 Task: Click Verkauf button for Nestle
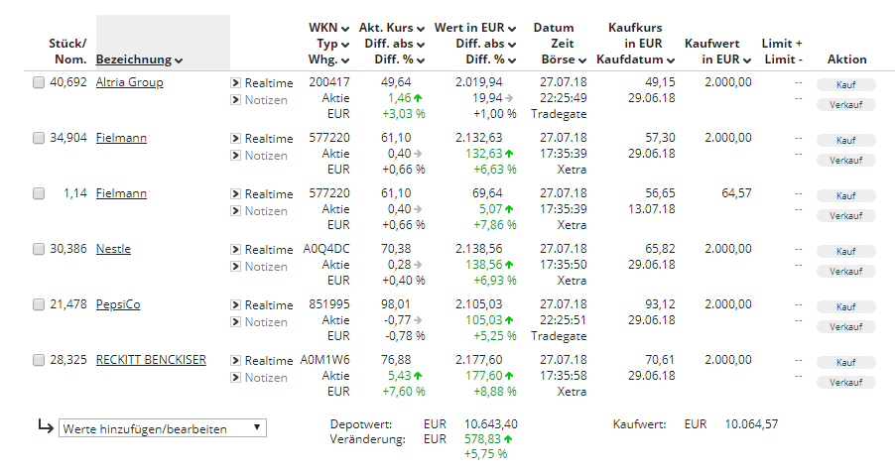point(846,272)
